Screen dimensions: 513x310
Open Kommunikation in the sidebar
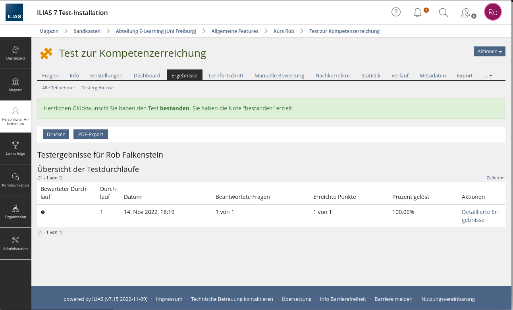point(15,180)
